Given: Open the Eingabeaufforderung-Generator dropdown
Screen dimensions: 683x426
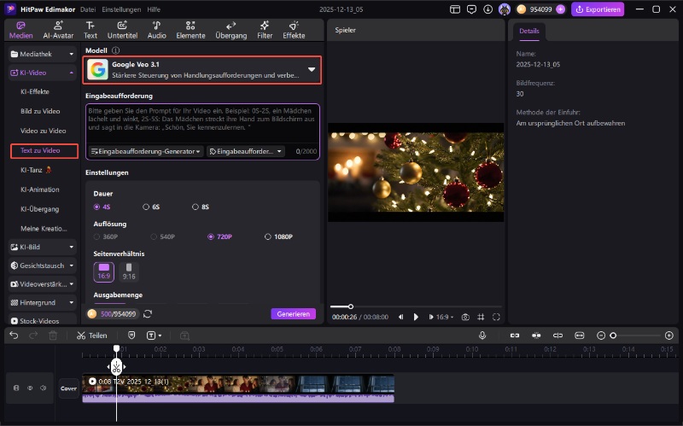Looking at the screenshot, I should [146, 151].
